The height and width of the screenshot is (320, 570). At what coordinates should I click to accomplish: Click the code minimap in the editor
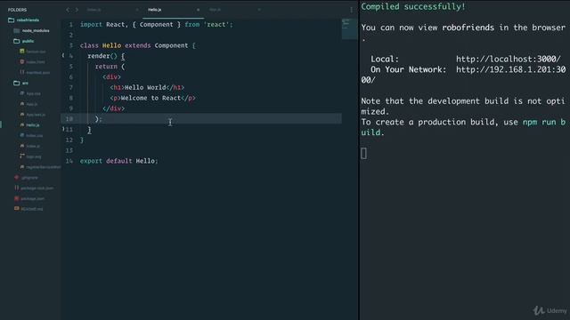(x=349, y=28)
